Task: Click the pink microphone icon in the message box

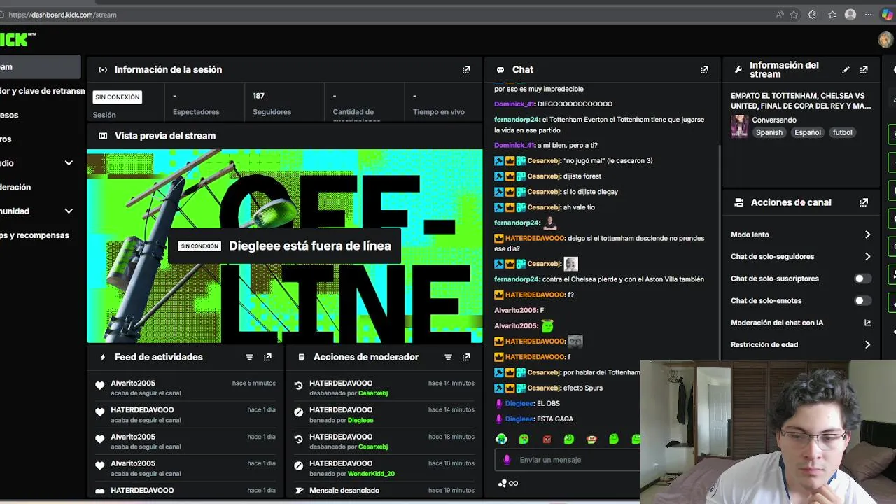Action: point(507,460)
